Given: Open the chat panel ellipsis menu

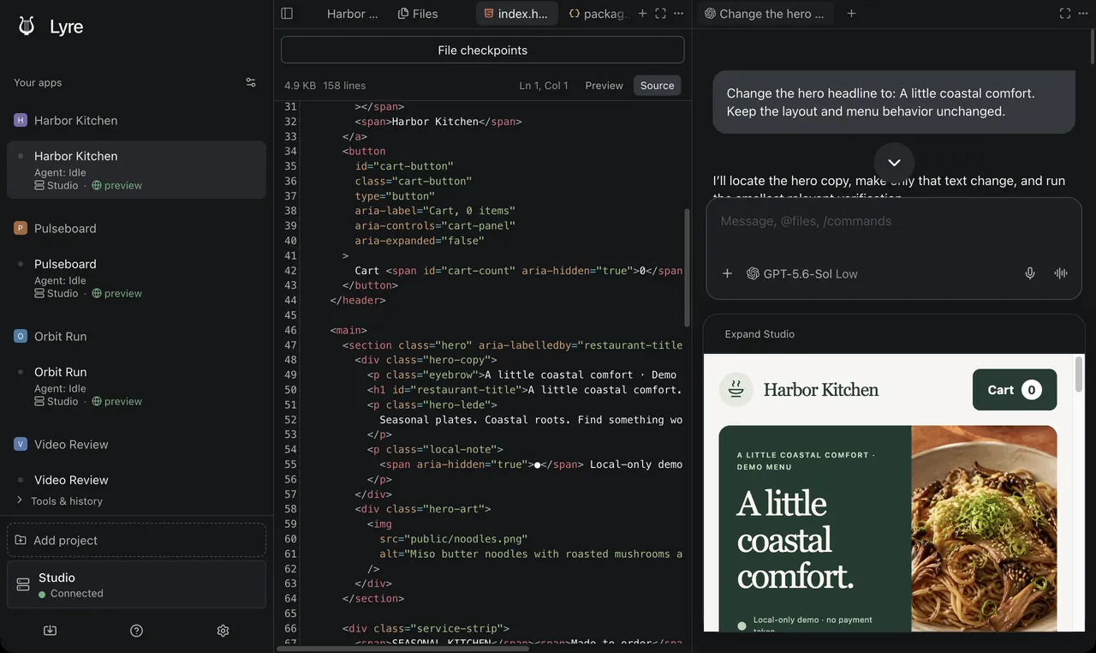Looking at the screenshot, I should pyautogui.click(x=1084, y=14).
